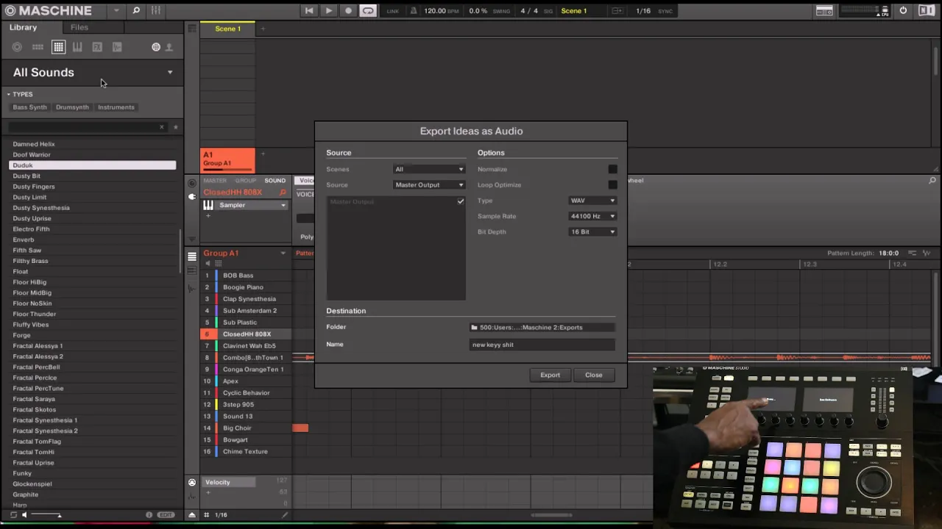Add a plug-in with the plus icon under Sampler
The width and height of the screenshot is (942, 529).
tap(208, 216)
